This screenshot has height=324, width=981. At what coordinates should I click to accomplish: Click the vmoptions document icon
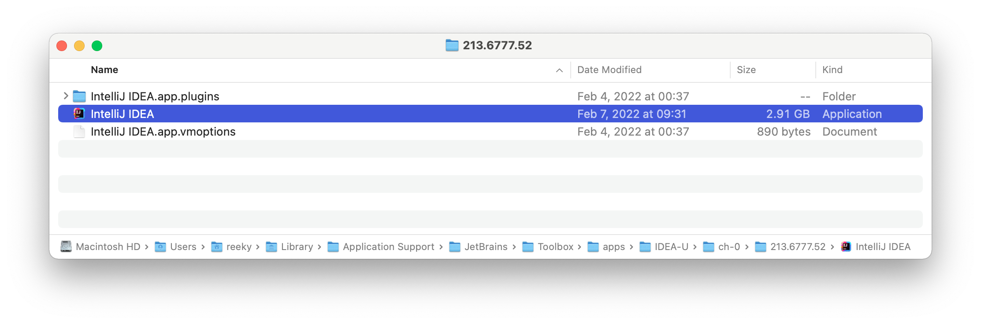tap(79, 131)
